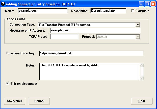Click into the Download Directory field
Screen dimensions: 157x109
(91, 53)
